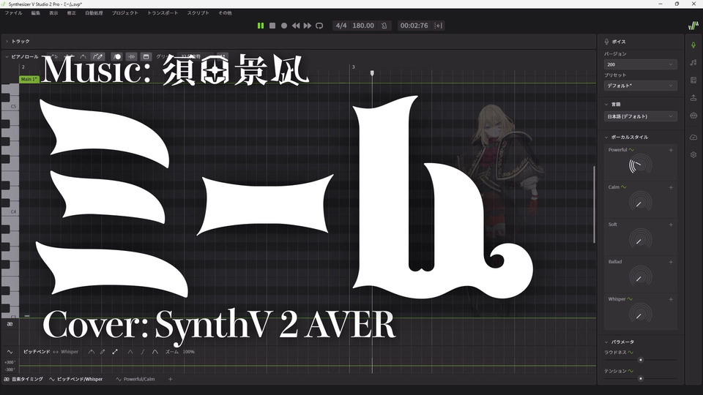This screenshot has width=703, height=395.
Task: Switch to the 音素タイミング tab
Action: click(23, 379)
